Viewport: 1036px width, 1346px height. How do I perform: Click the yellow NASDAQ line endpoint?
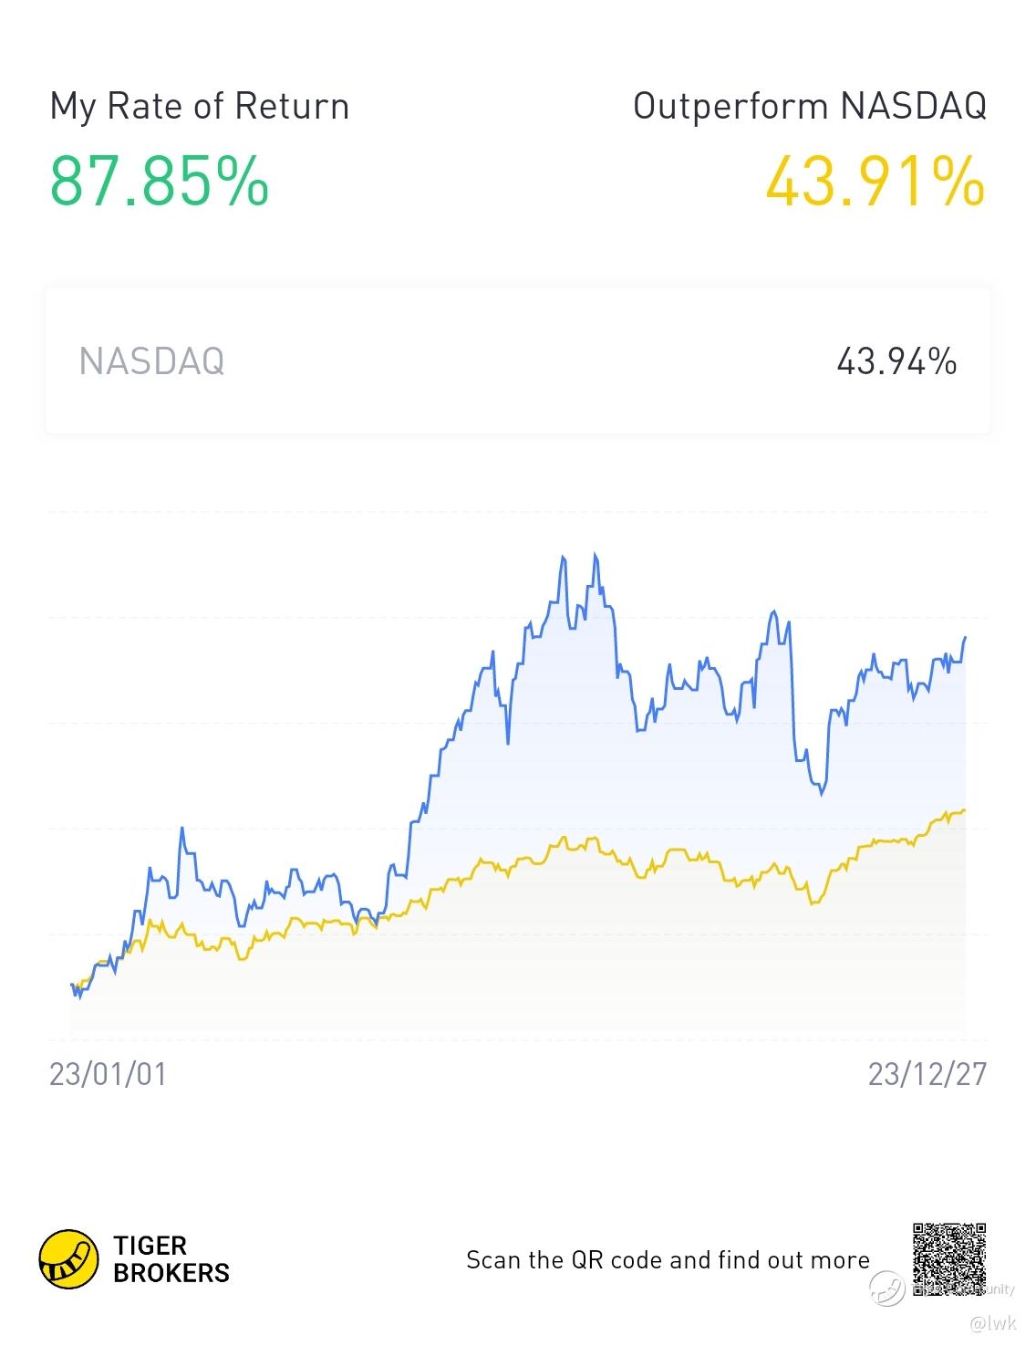pyautogui.click(x=964, y=809)
